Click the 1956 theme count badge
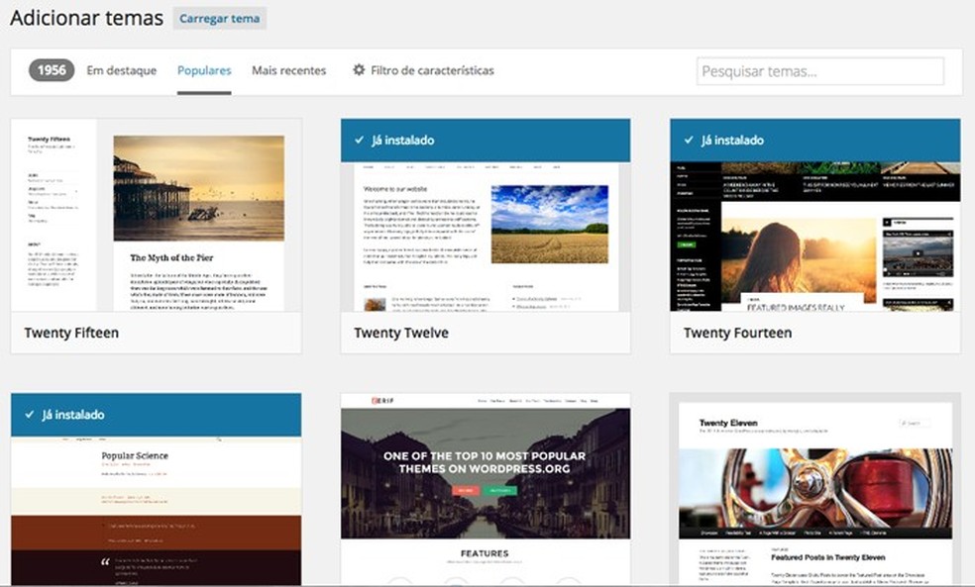The image size is (975, 587). click(x=52, y=70)
